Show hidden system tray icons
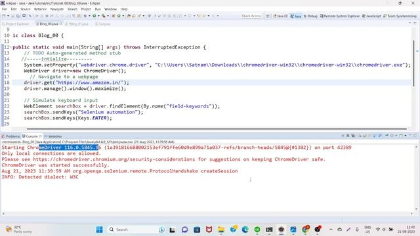 point(331,229)
